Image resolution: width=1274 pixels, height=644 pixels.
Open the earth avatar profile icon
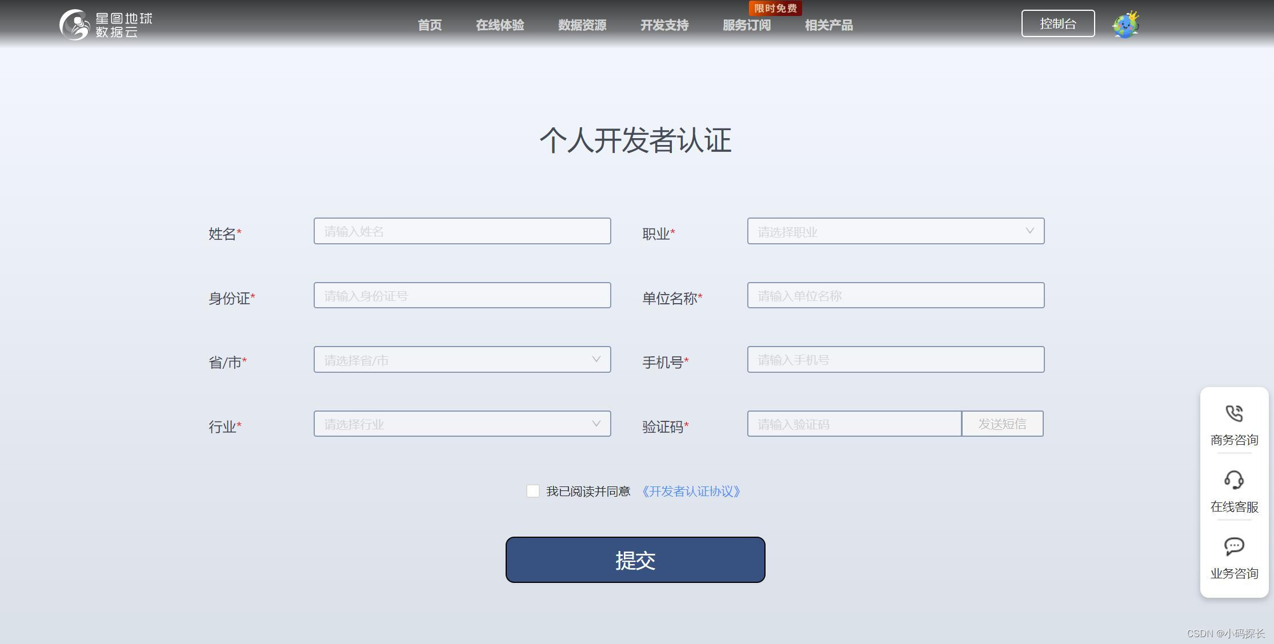pyautogui.click(x=1125, y=25)
